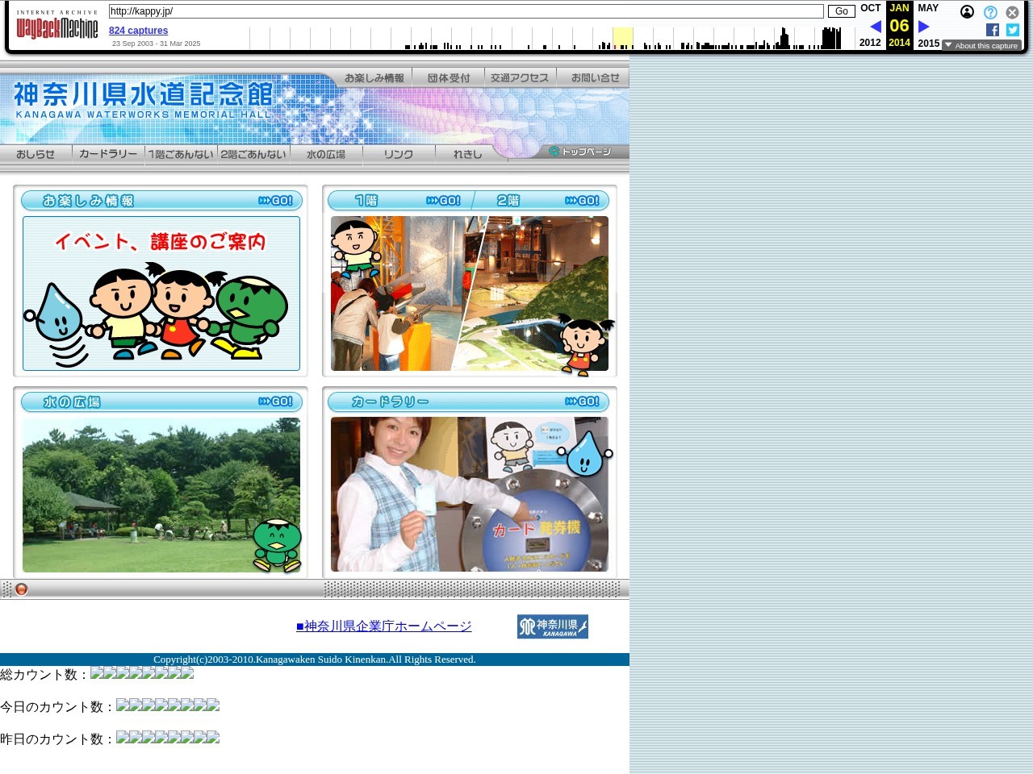The image size is (1033, 774).
Task: Close the Wayback toolbar
Action: click(1012, 12)
